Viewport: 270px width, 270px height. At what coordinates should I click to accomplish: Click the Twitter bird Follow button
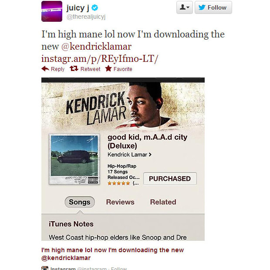pyautogui.click(x=213, y=7)
